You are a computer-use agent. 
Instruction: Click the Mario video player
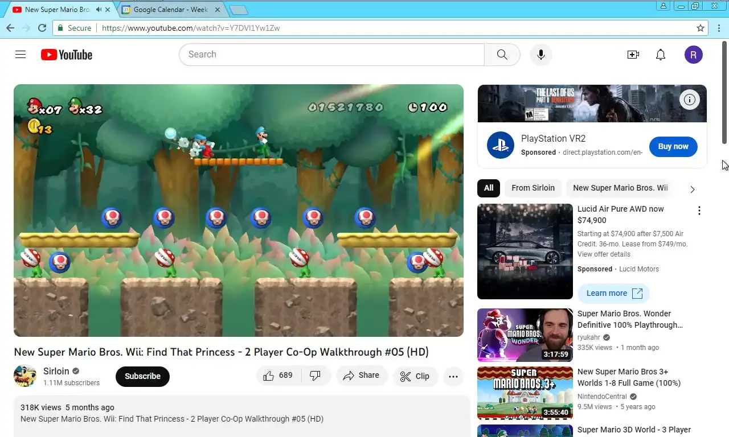(x=239, y=211)
